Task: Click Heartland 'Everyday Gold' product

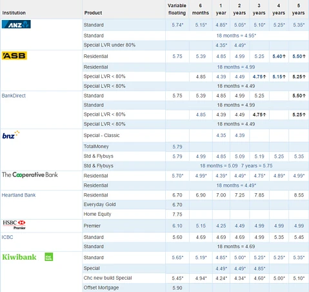Action: pos(99,204)
